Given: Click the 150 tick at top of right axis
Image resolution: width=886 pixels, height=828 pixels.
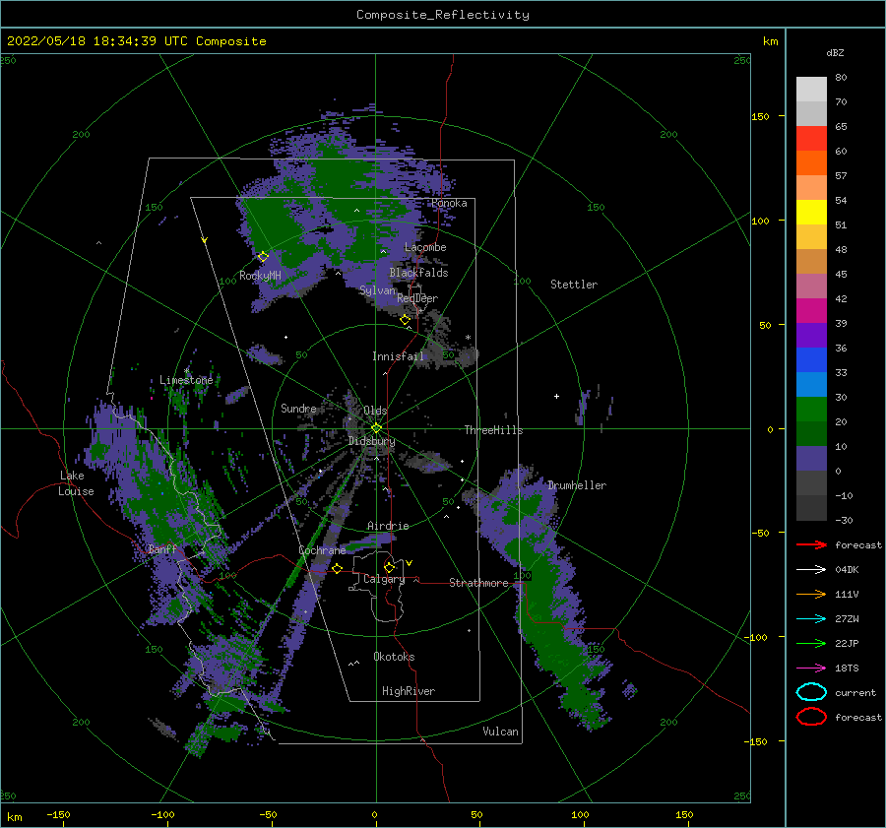Looking at the screenshot, I should 760,116.
